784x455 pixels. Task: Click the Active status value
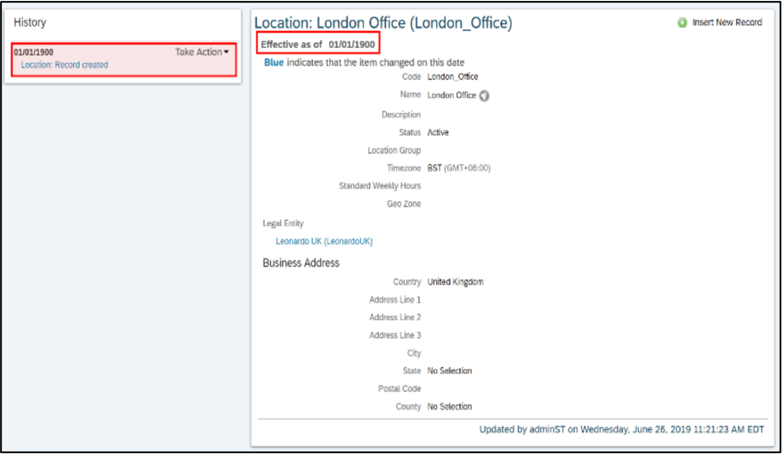pyautogui.click(x=438, y=132)
